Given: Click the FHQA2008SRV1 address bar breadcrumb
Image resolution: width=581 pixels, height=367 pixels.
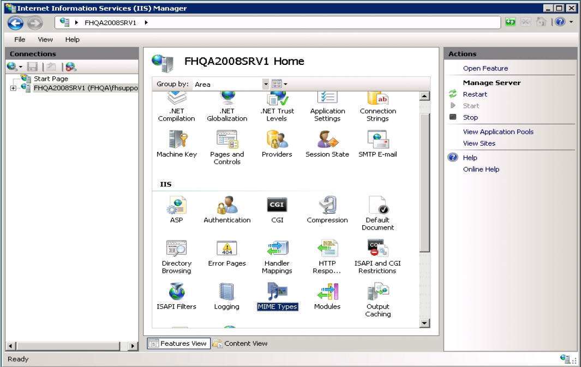Looking at the screenshot, I should point(110,22).
